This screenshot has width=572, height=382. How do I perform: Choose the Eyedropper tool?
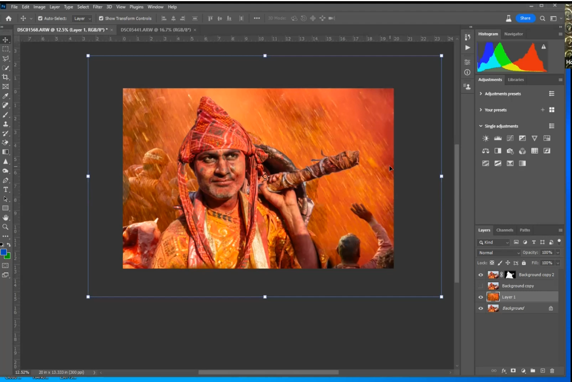(x=5, y=96)
